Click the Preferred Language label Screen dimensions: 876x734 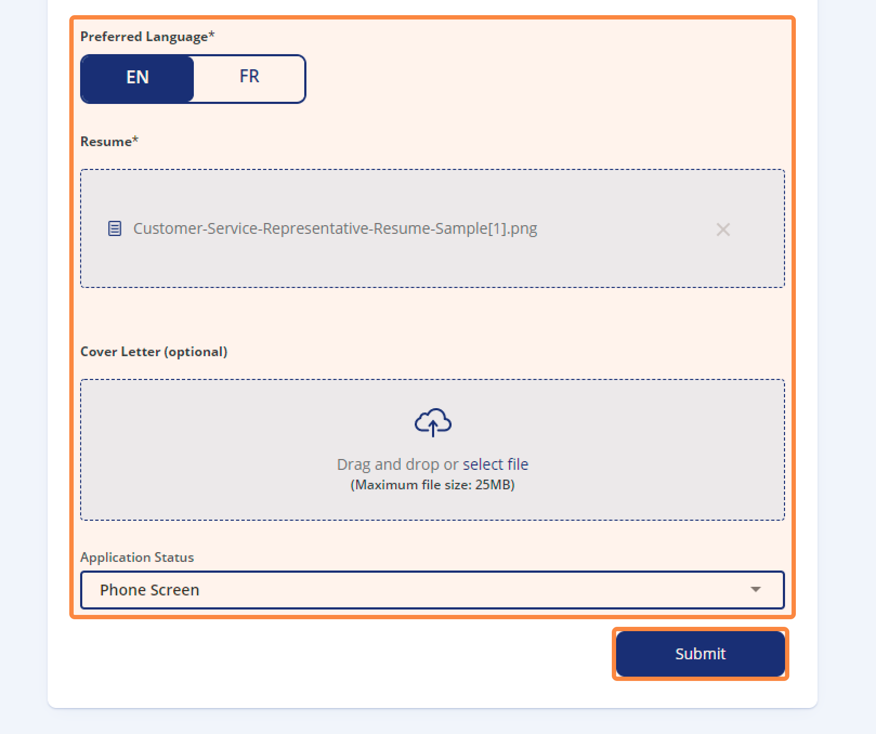[147, 36]
